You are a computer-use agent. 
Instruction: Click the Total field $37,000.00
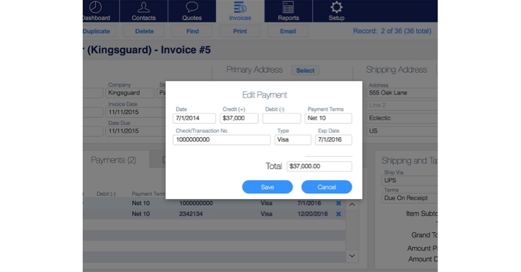tap(319, 167)
